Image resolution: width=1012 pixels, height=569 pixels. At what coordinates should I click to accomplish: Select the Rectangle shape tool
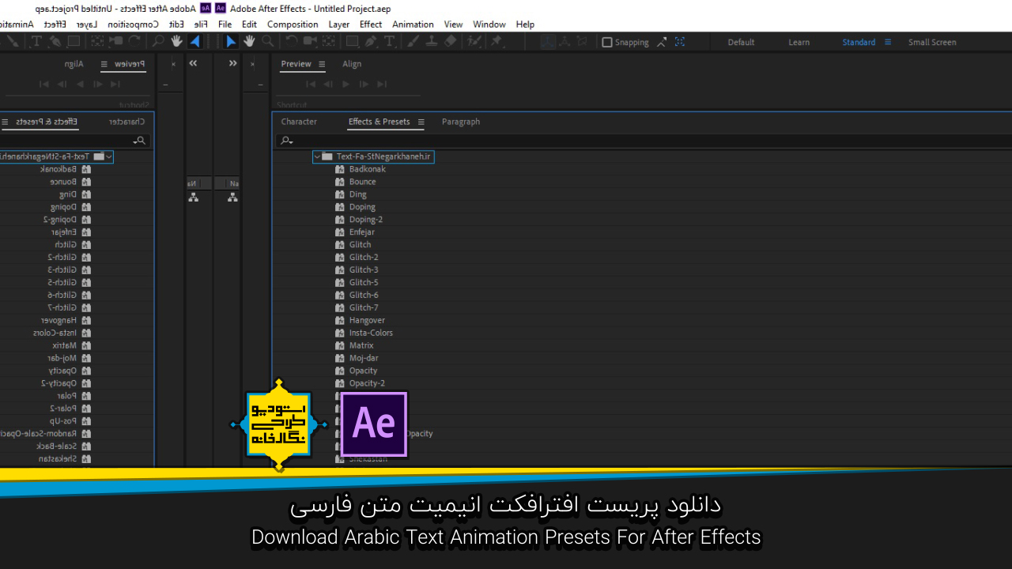click(353, 41)
